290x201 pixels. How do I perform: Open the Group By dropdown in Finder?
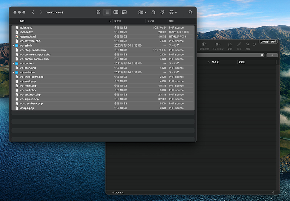click(x=142, y=12)
